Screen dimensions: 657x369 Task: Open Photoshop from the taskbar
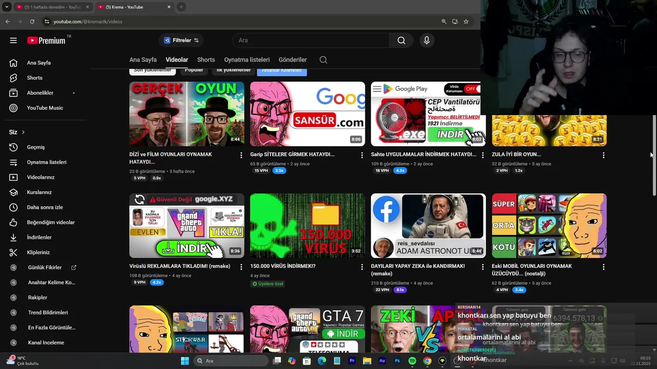click(x=397, y=361)
